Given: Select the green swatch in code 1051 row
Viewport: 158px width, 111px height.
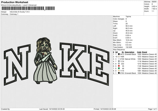Looking at the screenshot, I should (119, 68).
